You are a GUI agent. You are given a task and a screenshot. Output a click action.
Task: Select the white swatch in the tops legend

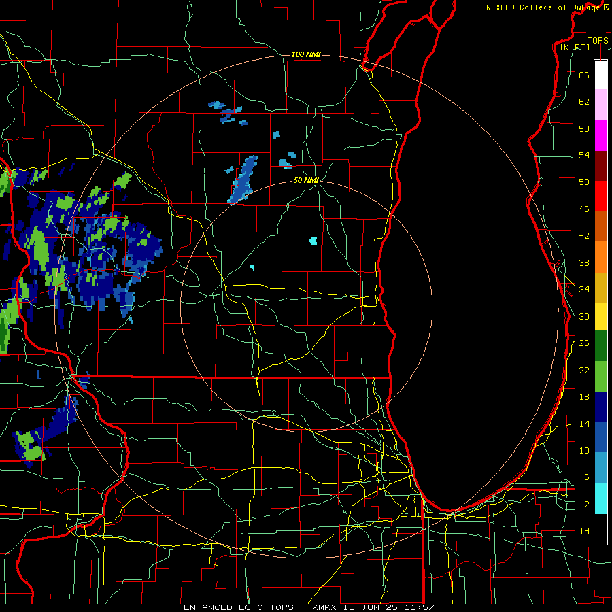600,75
